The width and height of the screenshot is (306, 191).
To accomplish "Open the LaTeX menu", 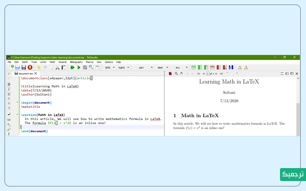I will click(x=43, y=62).
